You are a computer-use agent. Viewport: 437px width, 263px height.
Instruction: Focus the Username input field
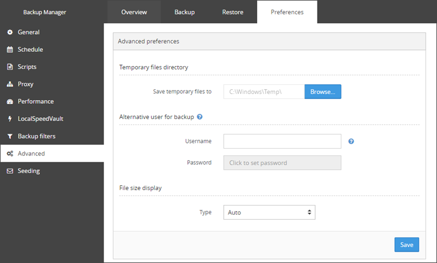(x=282, y=141)
